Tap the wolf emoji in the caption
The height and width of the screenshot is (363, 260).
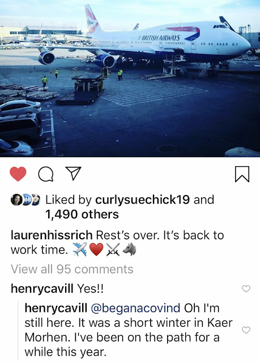click(129, 250)
